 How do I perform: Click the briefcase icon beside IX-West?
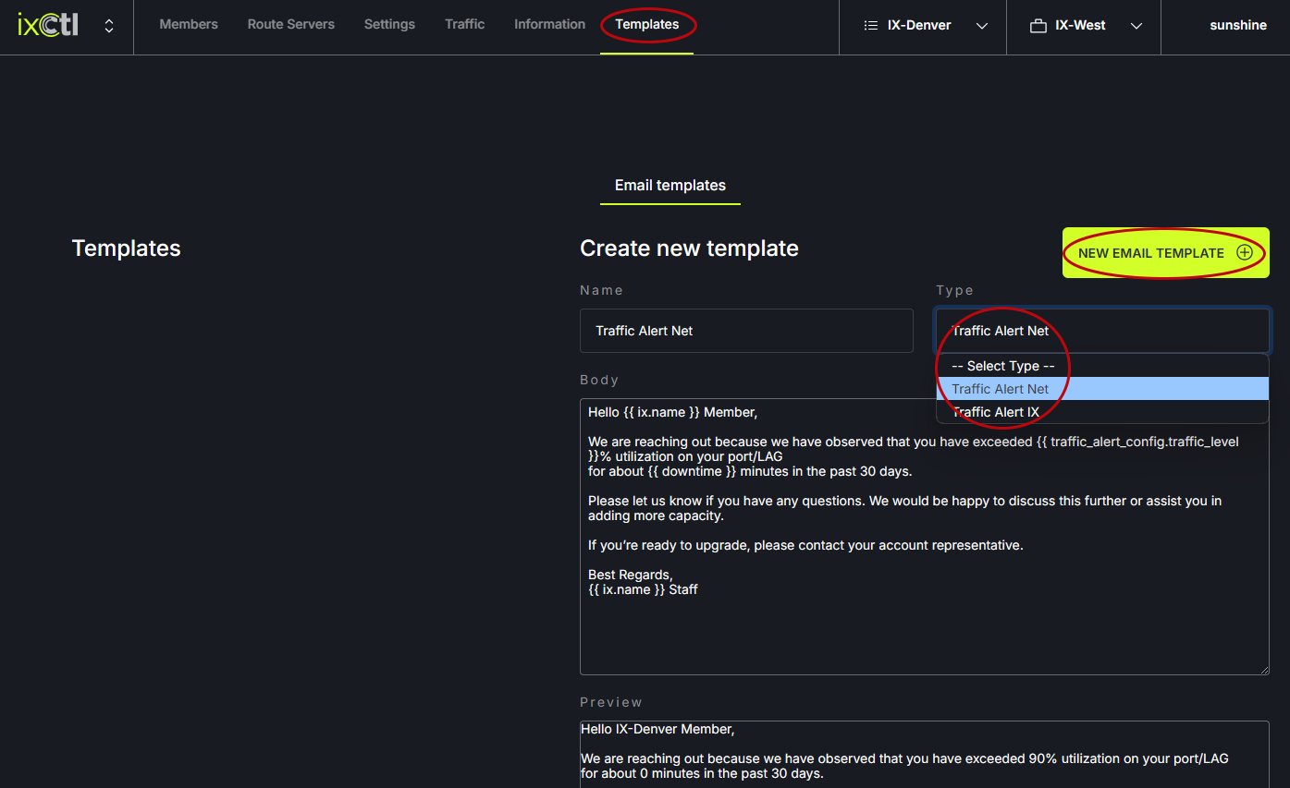point(1038,26)
